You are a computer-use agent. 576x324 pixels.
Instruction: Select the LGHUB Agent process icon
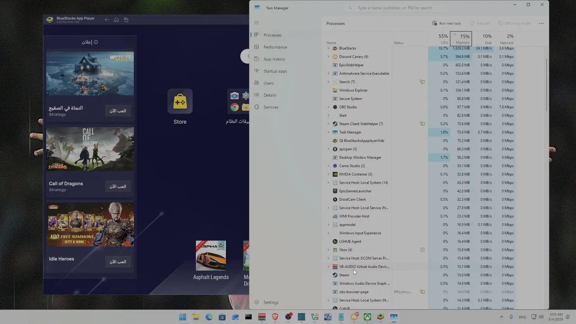click(x=335, y=242)
